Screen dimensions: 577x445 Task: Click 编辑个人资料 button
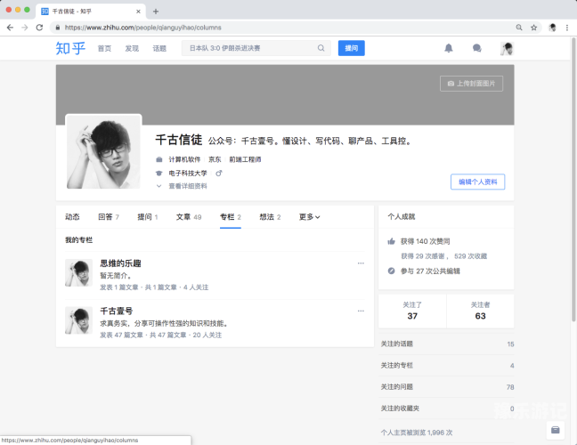(x=477, y=182)
